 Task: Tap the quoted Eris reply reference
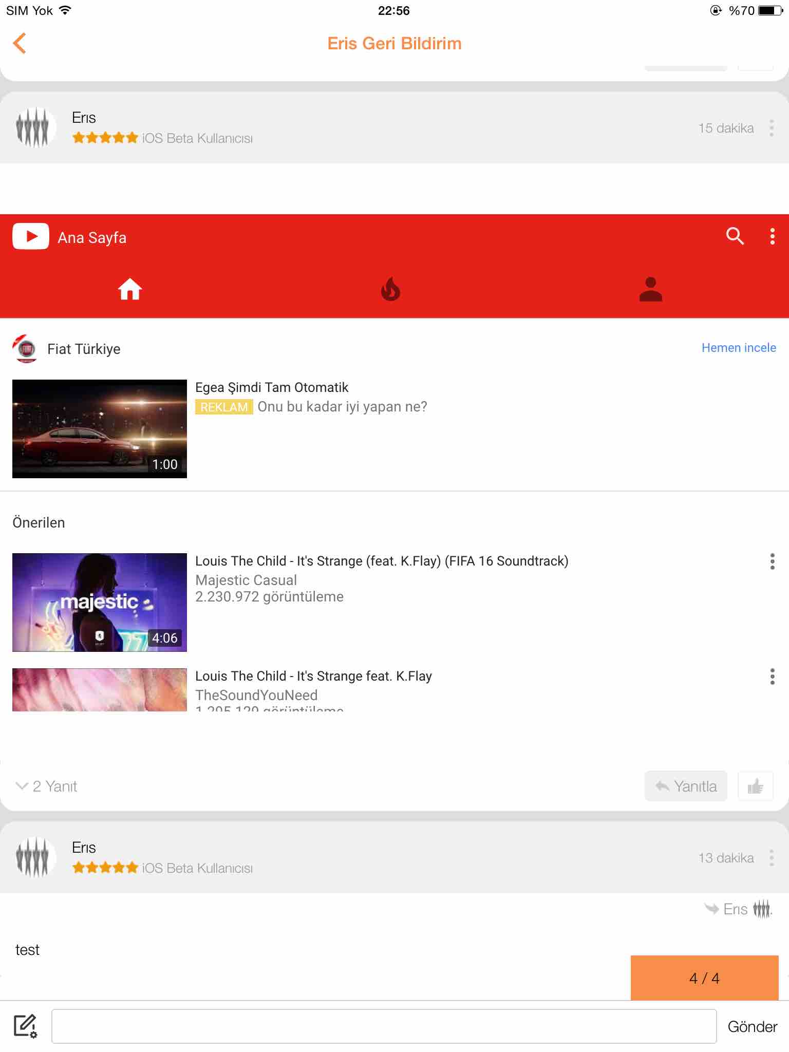tap(738, 909)
